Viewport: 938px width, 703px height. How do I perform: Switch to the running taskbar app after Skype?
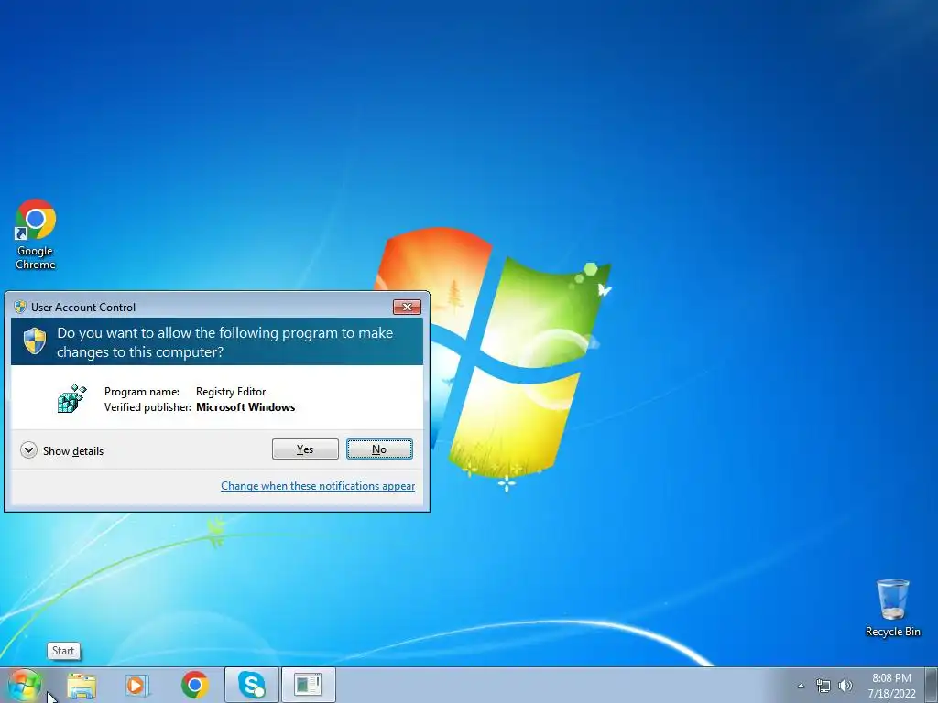(x=308, y=685)
